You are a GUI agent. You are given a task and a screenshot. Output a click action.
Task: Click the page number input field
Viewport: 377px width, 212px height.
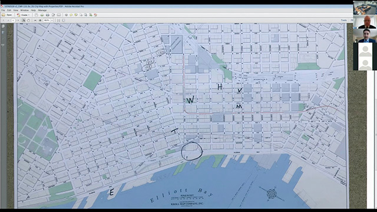point(13,21)
